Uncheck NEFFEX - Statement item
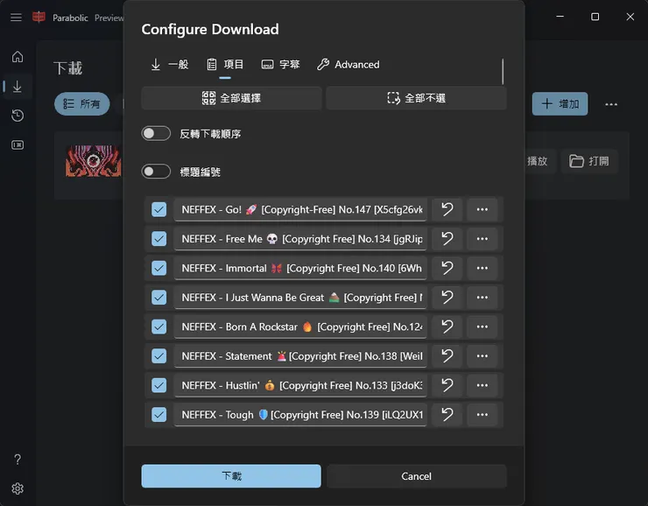The image size is (648, 506). click(158, 356)
